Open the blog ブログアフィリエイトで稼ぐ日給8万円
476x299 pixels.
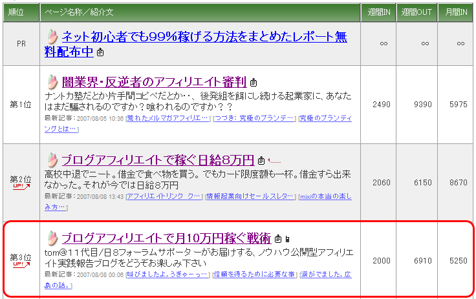[158, 160]
